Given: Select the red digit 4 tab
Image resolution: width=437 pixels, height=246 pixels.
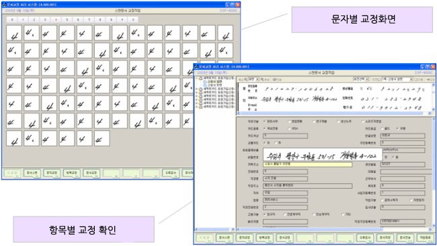Looking at the screenshot, I should tap(56, 19).
